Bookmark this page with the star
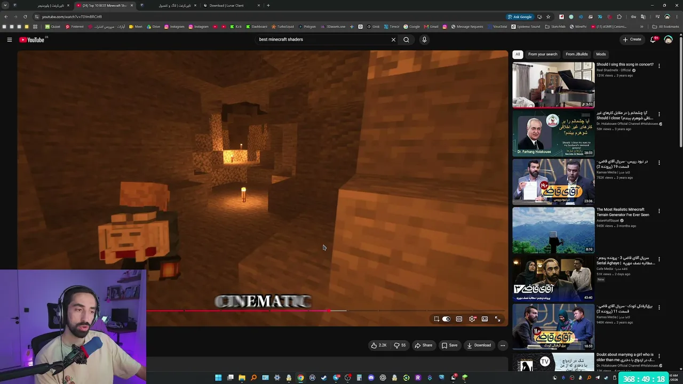 [x=548, y=17]
